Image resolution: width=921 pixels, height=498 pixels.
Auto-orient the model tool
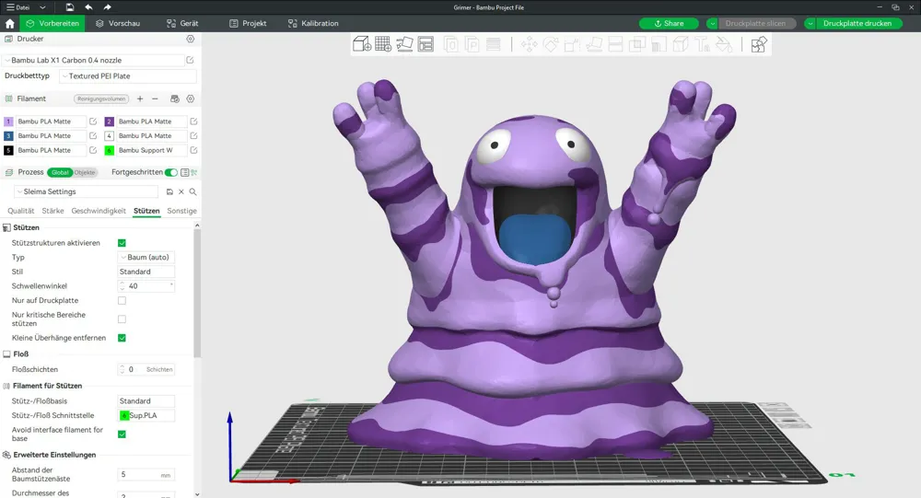[x=404, y=44]
